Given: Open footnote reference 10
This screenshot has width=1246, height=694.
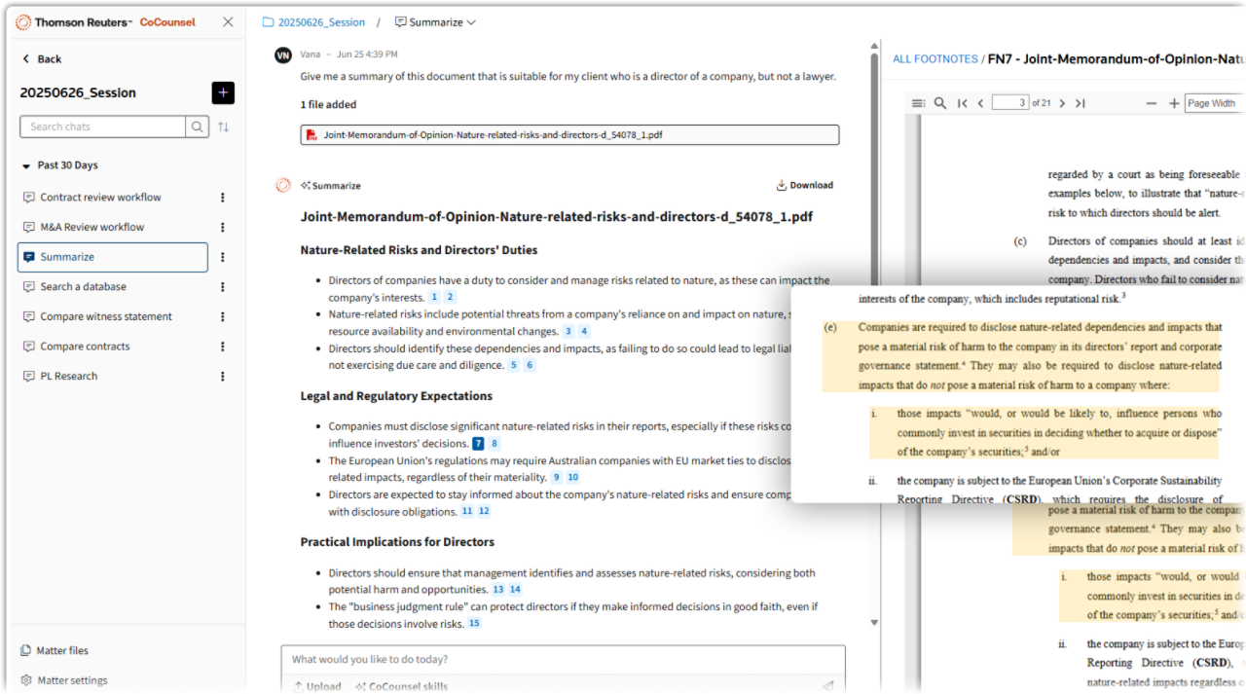Looking at the screenshot, I should pyautogui.click(x=573, y=478).
